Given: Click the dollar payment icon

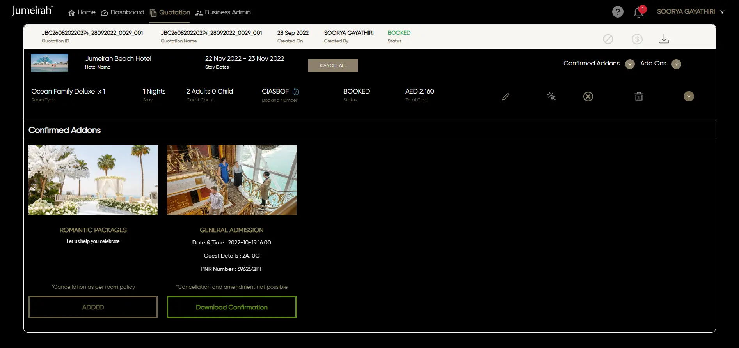Looking at the screenshot, I should pyautogui.click(x=637, y=39).
